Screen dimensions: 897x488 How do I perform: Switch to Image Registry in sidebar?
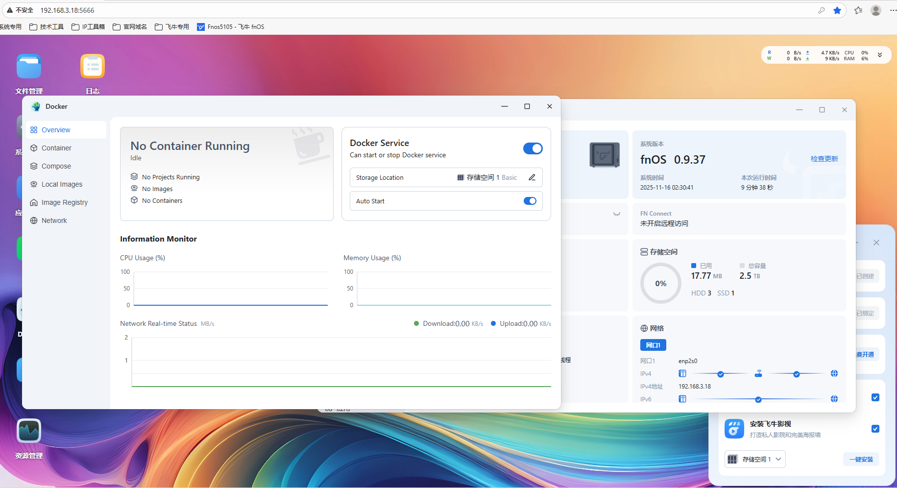(x=64, y=202)
